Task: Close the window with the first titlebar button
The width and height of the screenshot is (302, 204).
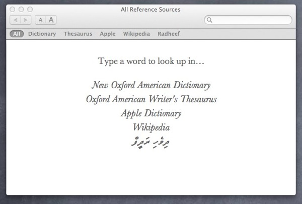Action: pyautogui.click(x=12, y=9)
